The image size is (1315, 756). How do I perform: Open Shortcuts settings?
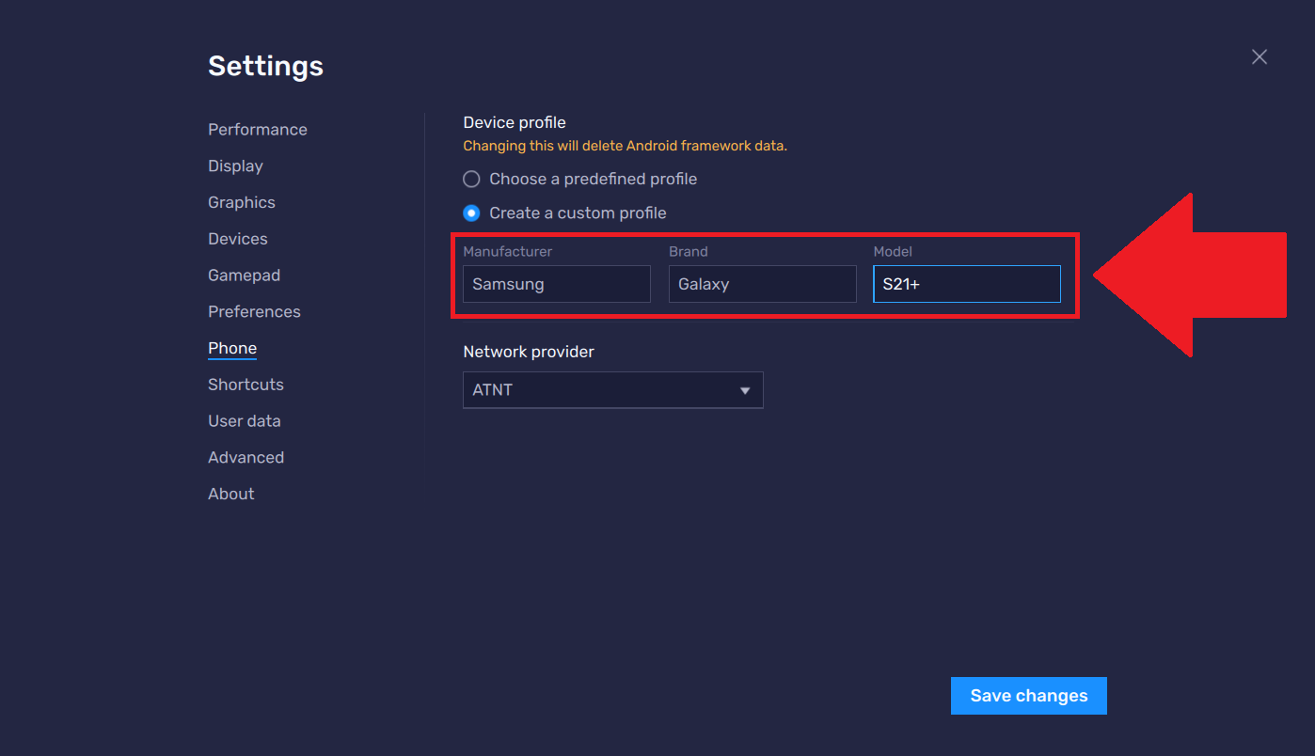[x=246, y=384]
